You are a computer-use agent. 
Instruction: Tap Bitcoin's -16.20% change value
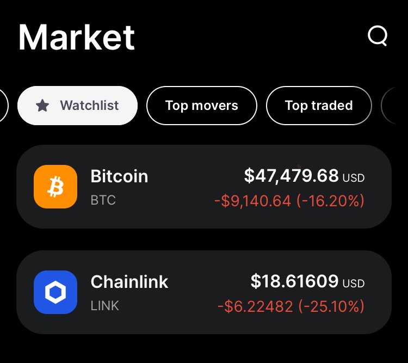click(330, 201)
